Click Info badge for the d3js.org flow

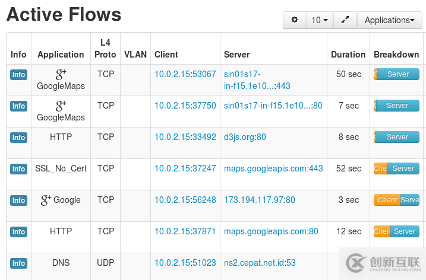click(19, 138)
